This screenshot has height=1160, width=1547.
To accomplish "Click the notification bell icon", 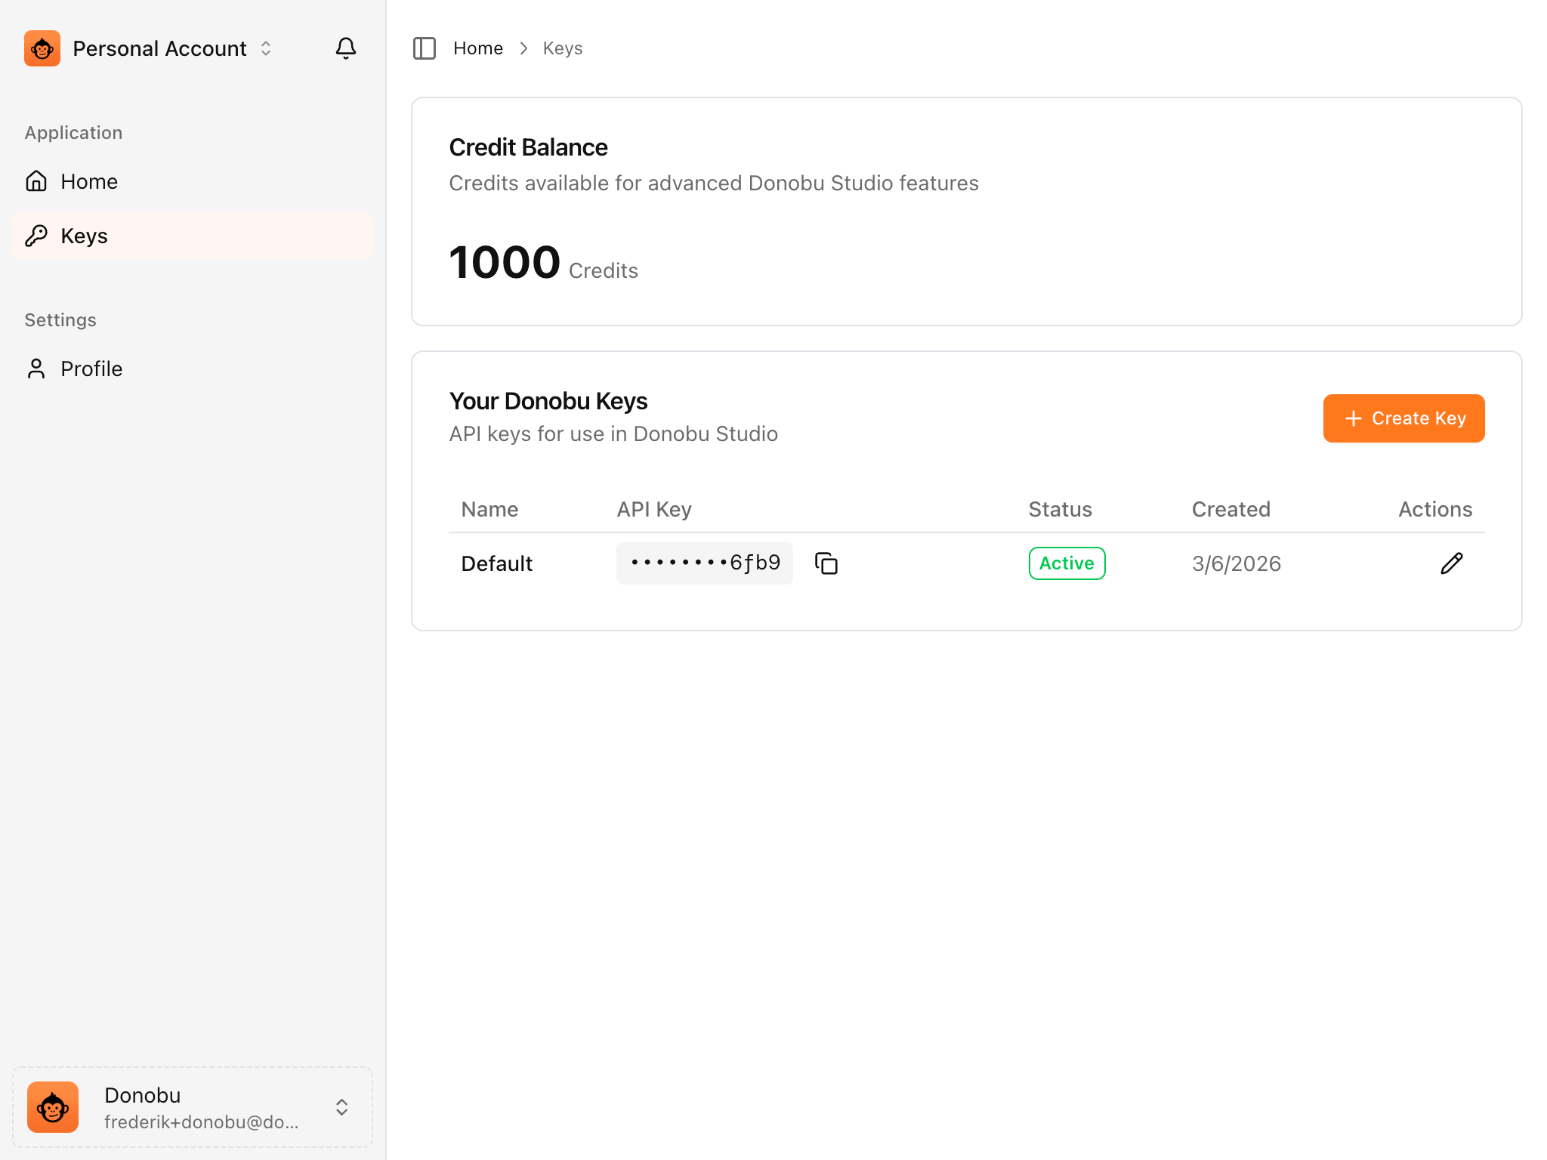I will click(345, 48).
